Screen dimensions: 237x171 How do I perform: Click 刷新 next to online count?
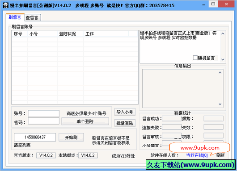click(220, 155)
